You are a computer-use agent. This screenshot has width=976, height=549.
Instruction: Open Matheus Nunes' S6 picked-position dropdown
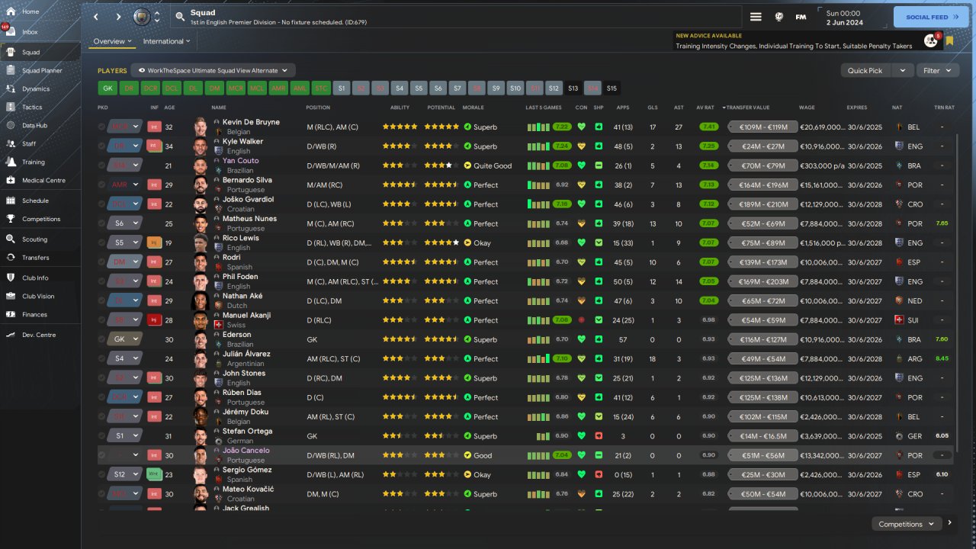click(x=124, y=223)
